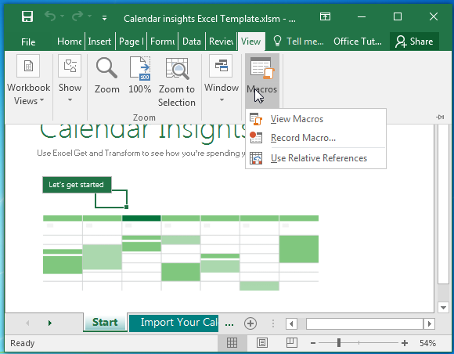Open the Office Tutorials tab
The height and width of the screenshot is (354, 454).
pyautogui.click(x=358, y=42)
